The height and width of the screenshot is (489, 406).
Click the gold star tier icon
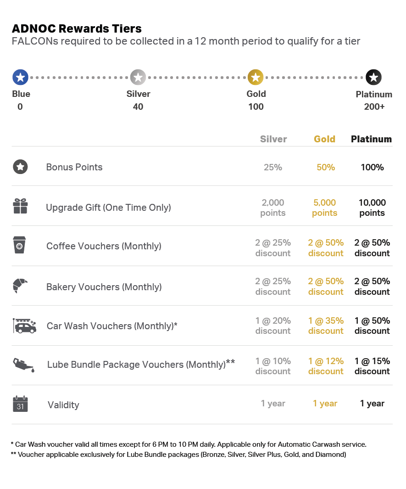click(x=256, y=77)
